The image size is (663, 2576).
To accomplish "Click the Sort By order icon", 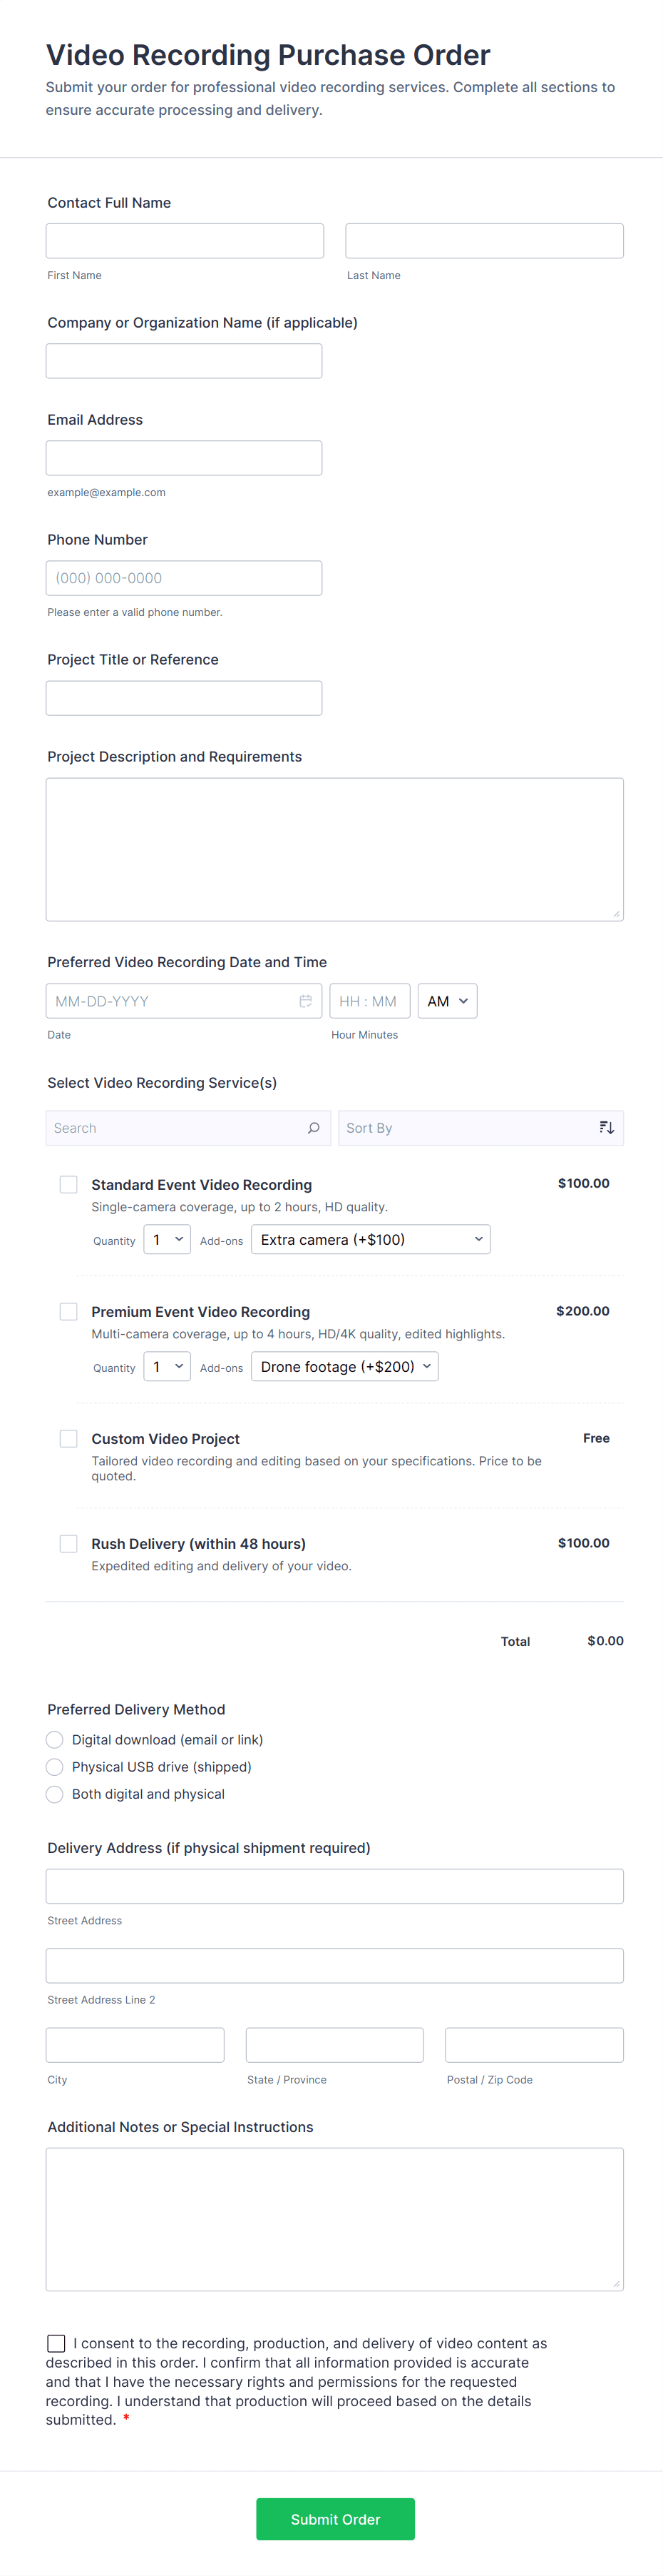I will tap(606, 1128).
